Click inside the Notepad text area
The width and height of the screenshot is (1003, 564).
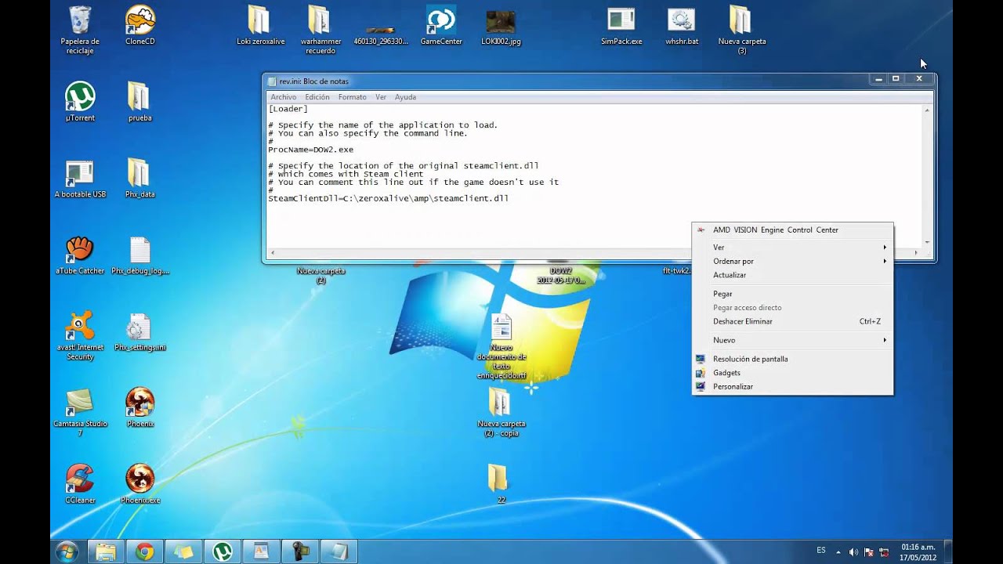point(596,176)
